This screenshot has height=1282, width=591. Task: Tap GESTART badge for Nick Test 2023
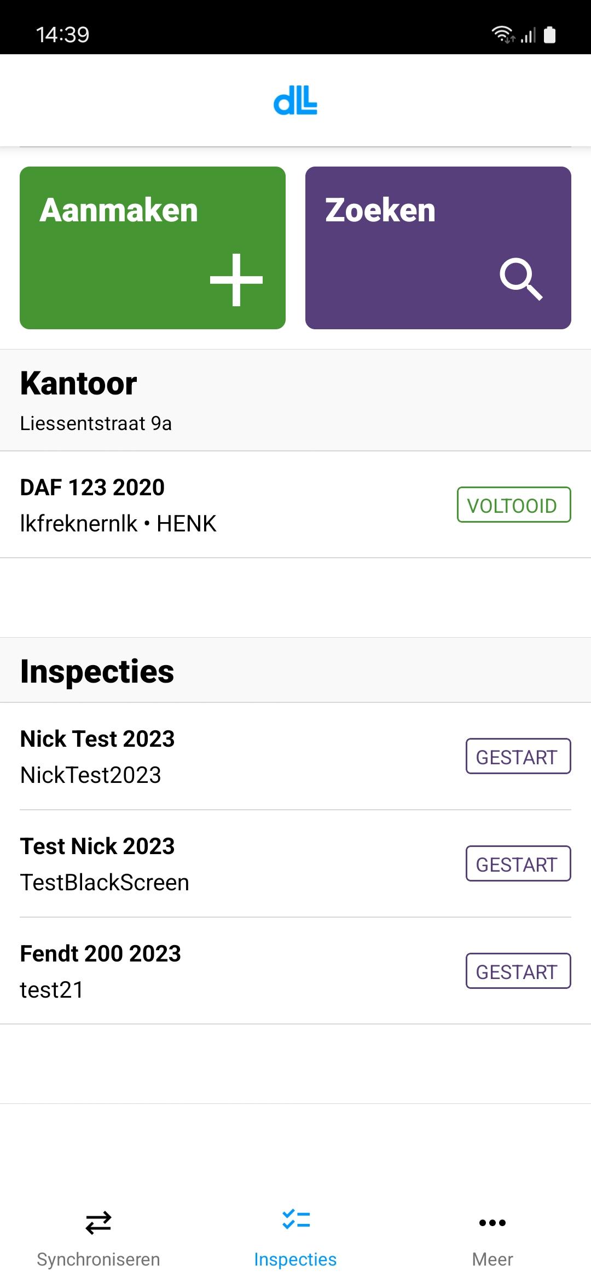pyautogui.click(x=518, y=756)
